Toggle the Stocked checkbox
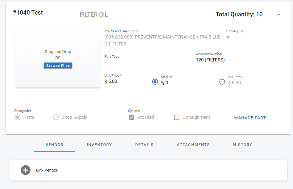293x189 pixels. click(x=132, y=117)
